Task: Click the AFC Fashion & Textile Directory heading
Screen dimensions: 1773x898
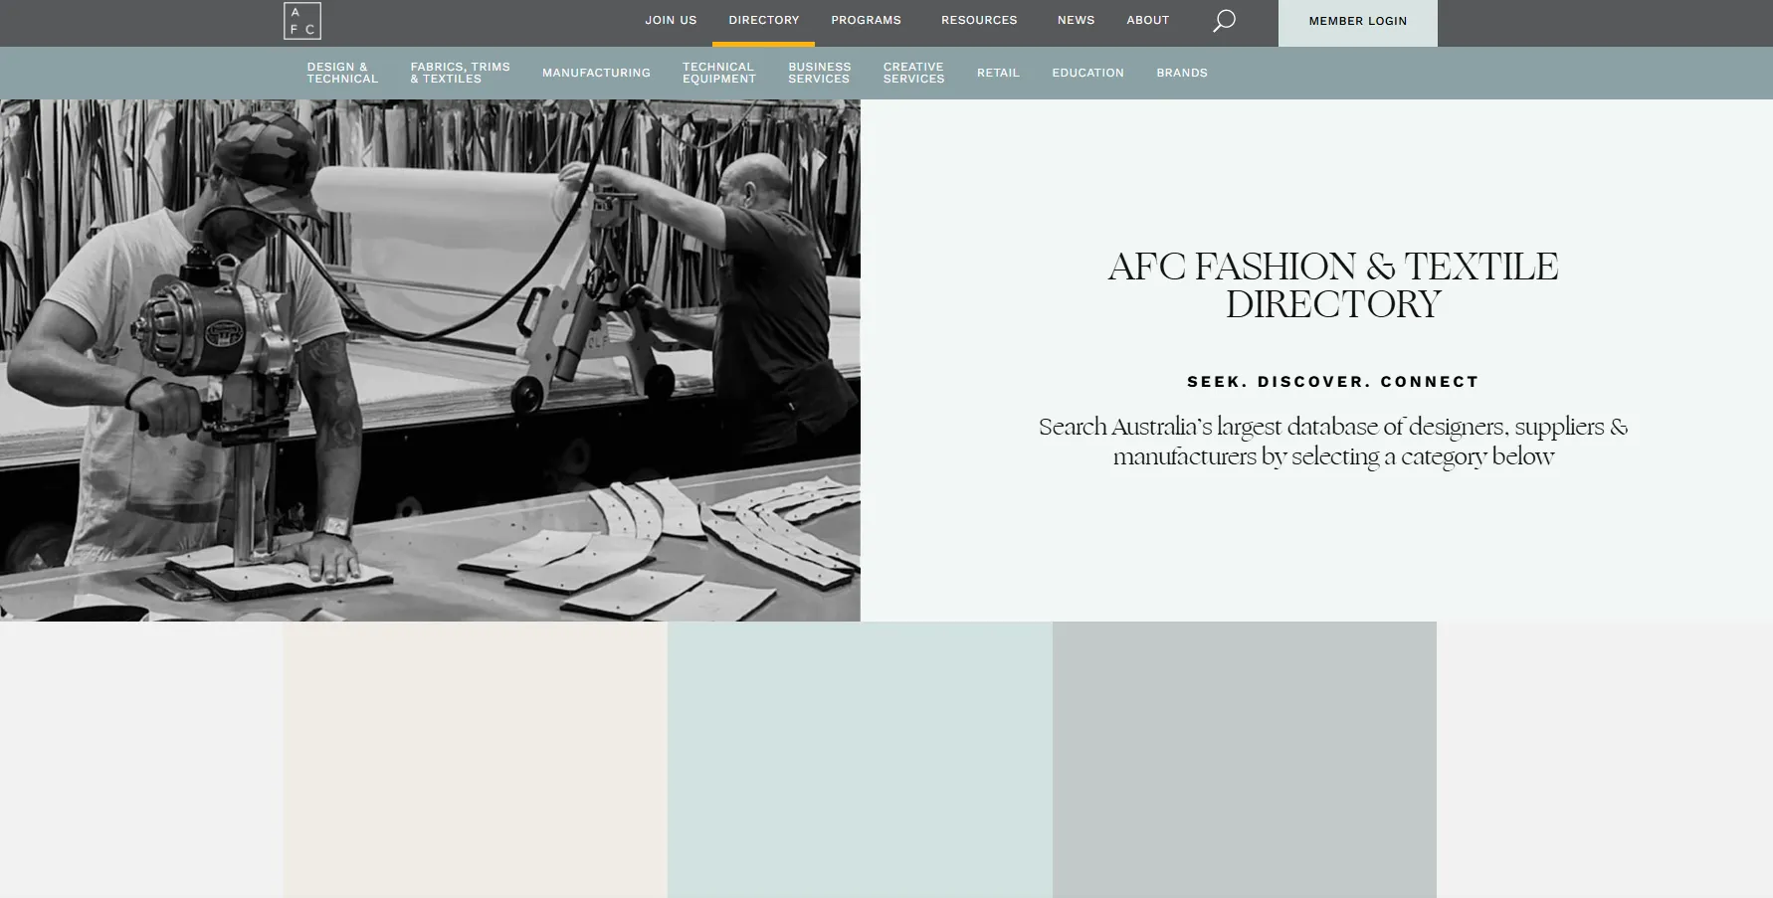Action: coord(1333,285)
